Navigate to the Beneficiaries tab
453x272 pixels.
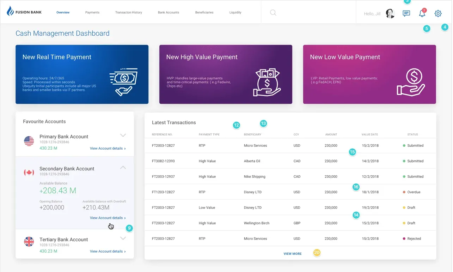tap(204, 12)
